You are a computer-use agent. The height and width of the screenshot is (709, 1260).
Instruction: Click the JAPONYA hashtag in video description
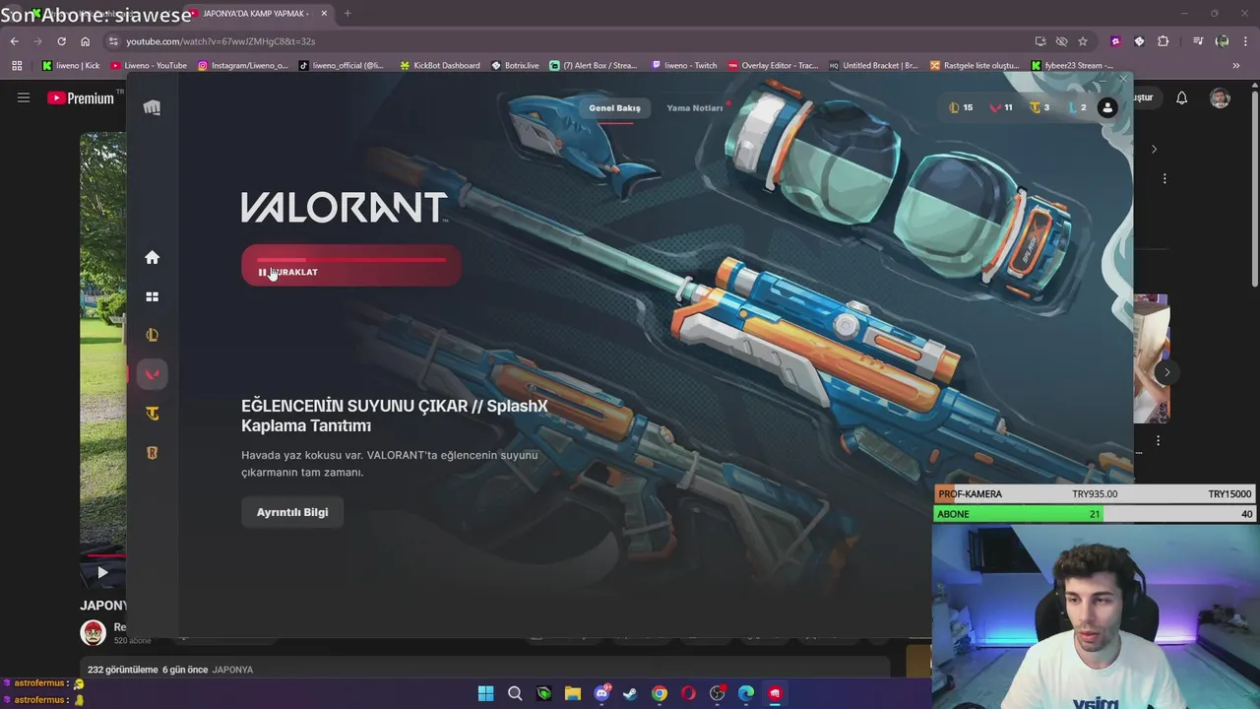click(x=232, y=670)
